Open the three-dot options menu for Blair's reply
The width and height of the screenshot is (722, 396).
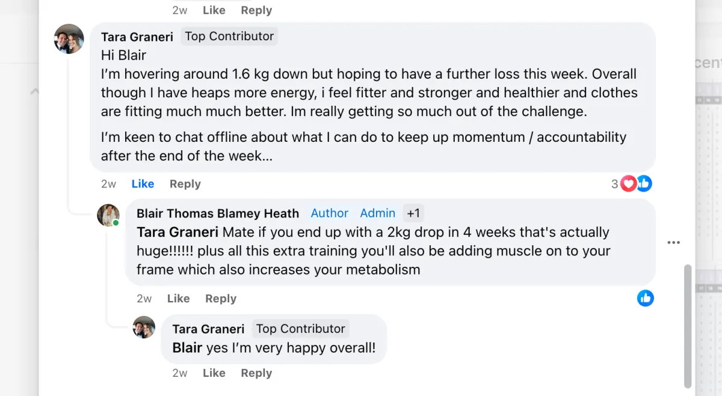[674, 242]
